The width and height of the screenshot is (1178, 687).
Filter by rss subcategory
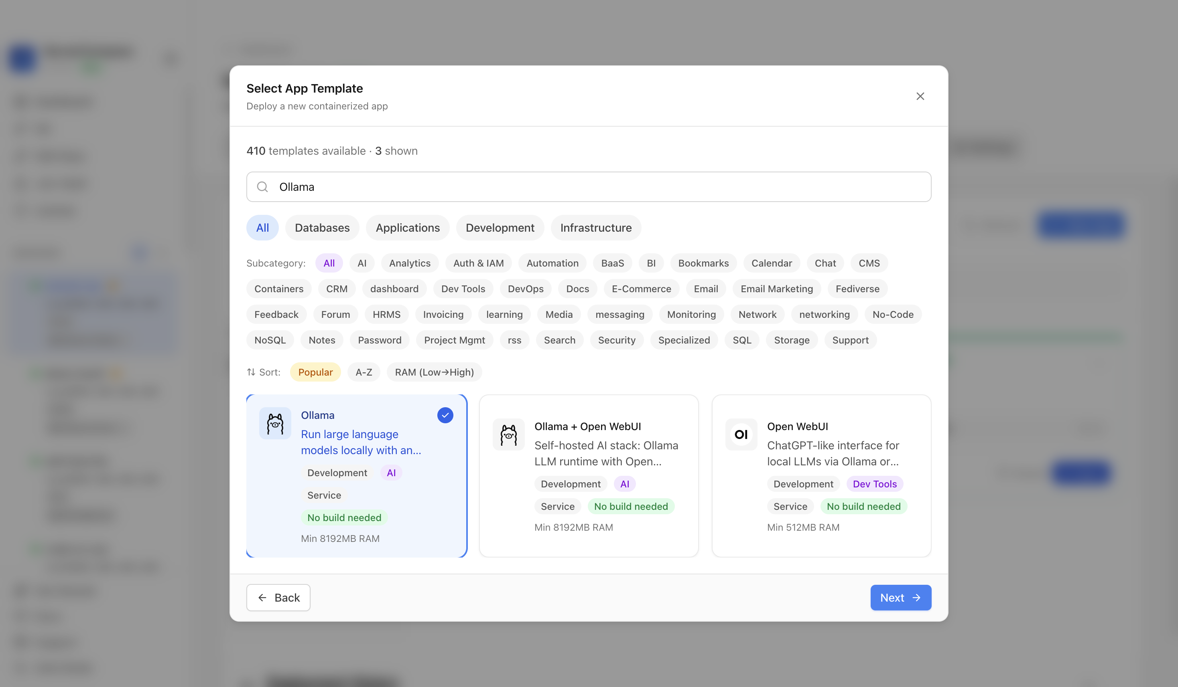[x=514, y=340]
